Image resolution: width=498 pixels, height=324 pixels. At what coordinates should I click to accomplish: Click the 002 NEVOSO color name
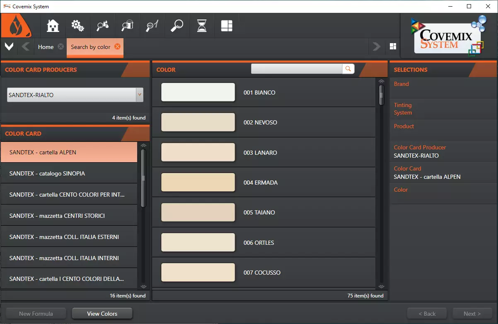[x=260, y=122]
